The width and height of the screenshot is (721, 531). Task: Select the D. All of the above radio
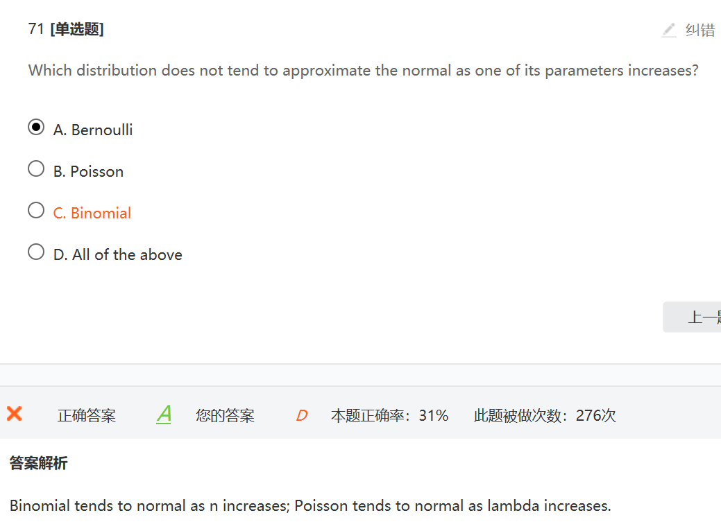click(36, 252)
